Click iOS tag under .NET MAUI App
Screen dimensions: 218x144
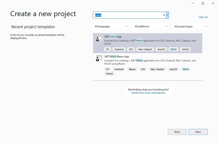pyautogui.click(x=131, y=49)
